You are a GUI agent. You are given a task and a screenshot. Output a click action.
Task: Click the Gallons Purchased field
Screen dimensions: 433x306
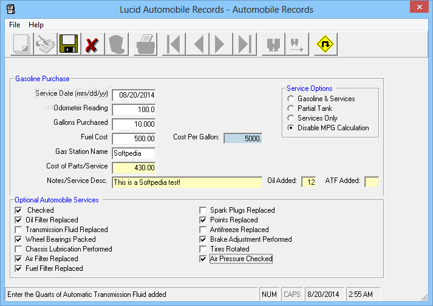134,124
